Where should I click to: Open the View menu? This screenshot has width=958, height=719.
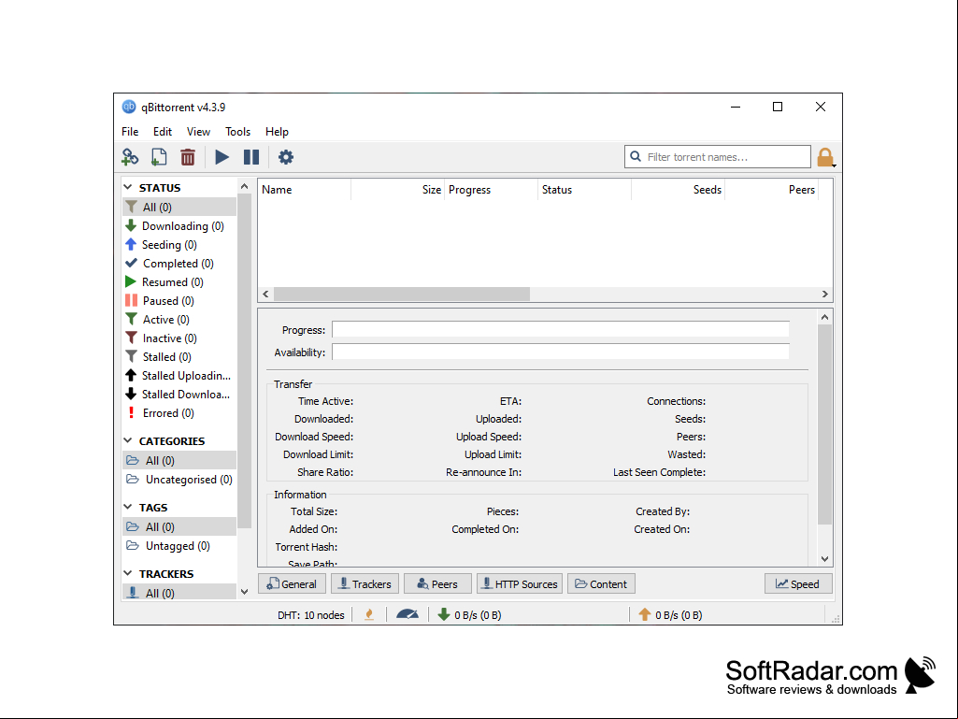point(198,132)
